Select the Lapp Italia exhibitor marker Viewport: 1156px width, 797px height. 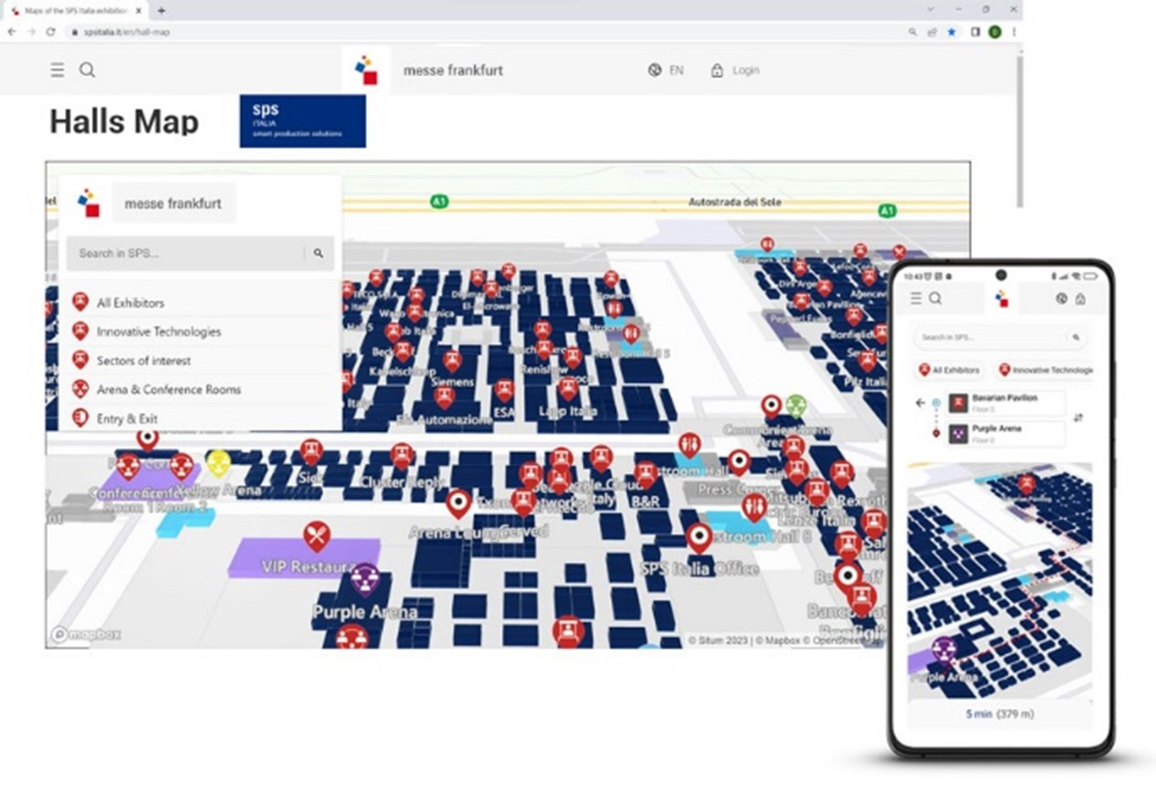568,390
